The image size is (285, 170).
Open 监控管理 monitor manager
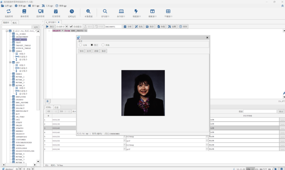[x=40, y=13]
